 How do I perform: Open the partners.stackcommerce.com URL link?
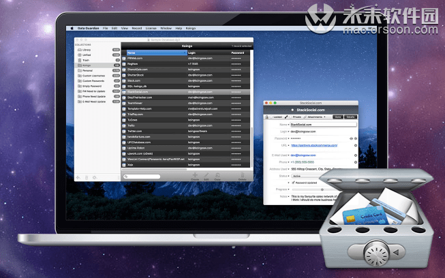click(x=314, y=146)
